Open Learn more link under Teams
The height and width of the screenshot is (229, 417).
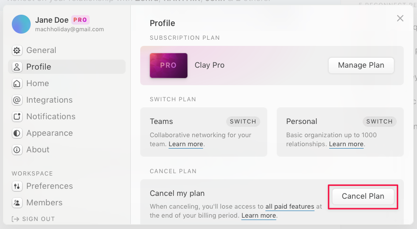point(186,144)
